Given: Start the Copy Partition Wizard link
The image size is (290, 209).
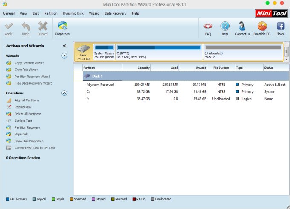Looking at the screenshot, I should coord(29,63).
